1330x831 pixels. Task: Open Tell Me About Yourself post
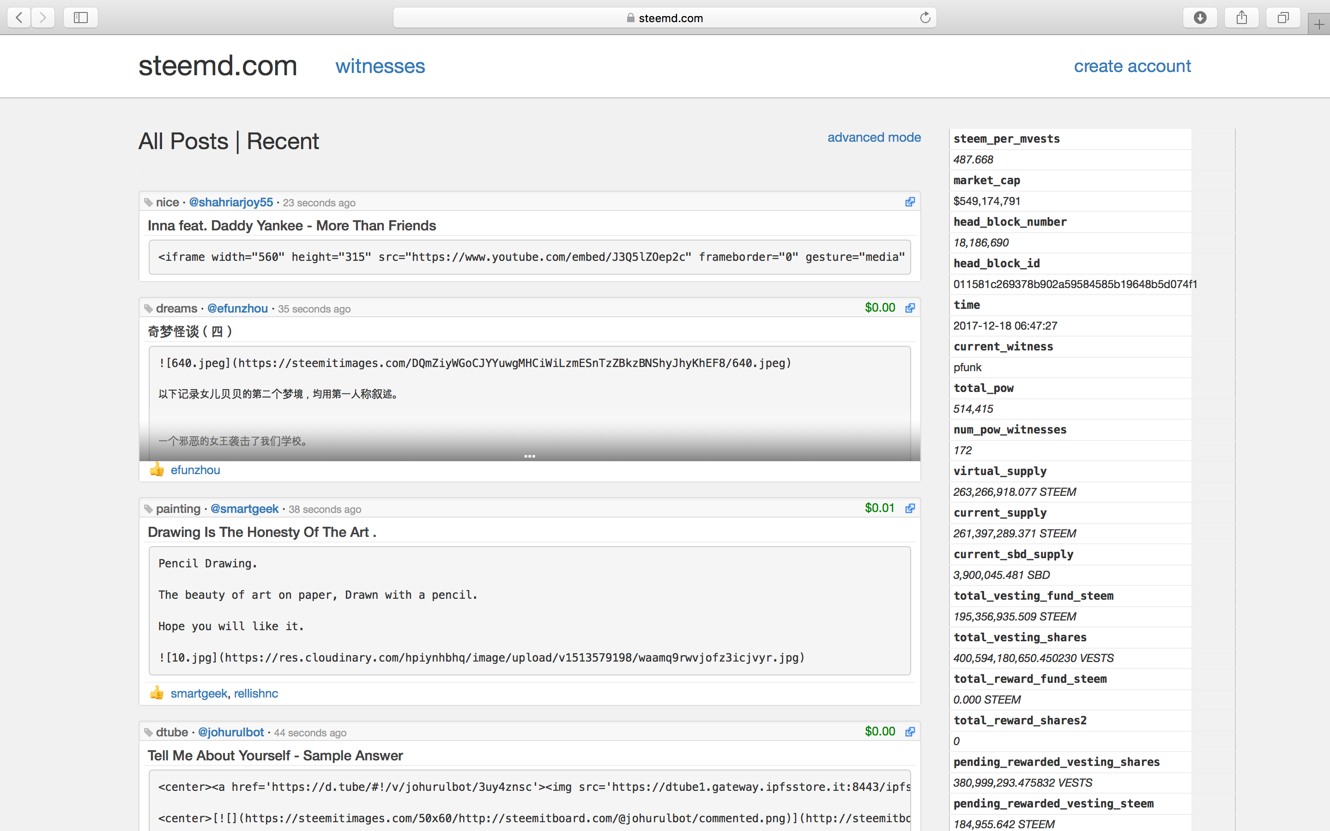[x=275, y=756]
